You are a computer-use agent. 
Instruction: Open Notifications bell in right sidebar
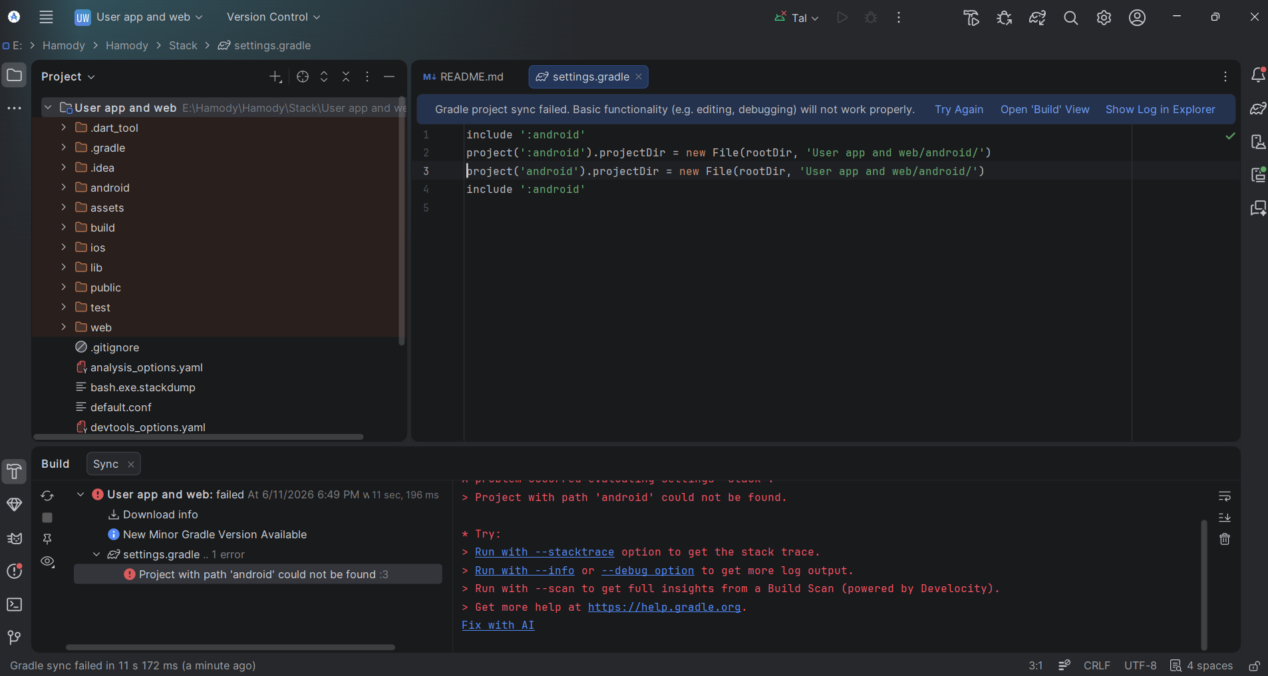pos(1258,75)
